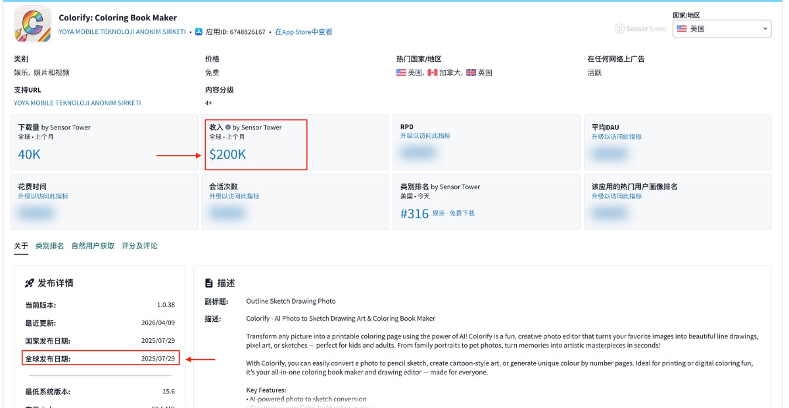Click the 价格 value 免费

212,73
